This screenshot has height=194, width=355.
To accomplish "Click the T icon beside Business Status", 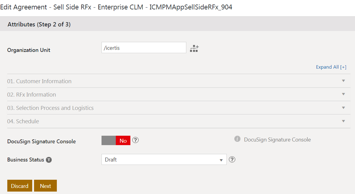I will pyautogui.click(x=49, y=160).
